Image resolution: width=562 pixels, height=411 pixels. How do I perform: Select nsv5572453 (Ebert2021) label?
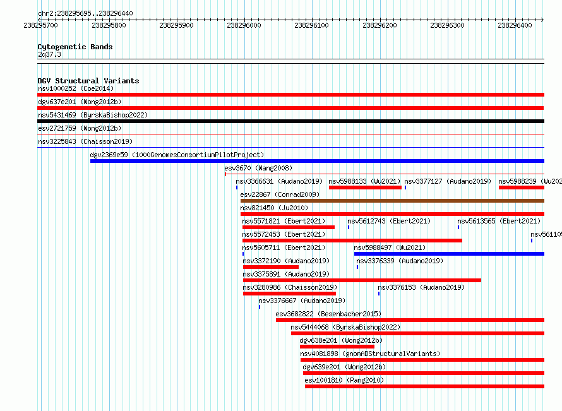click(x=284, y=234)
